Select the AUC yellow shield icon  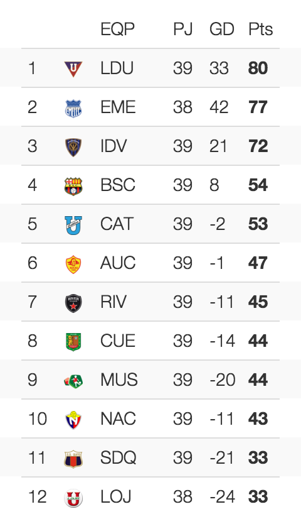(73, 264)
